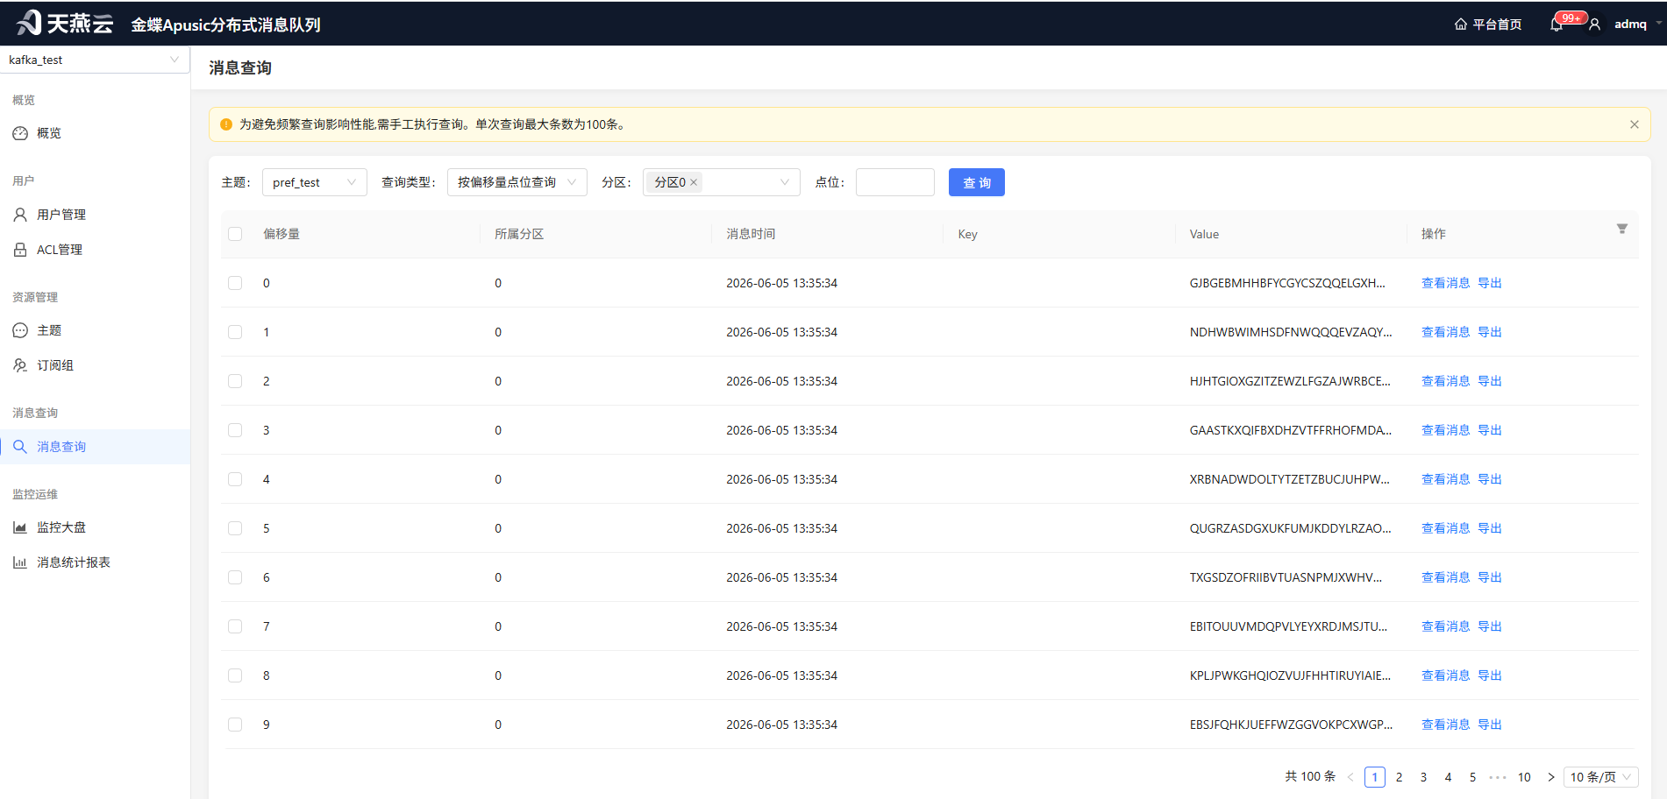This screenshot has width=1667, height=799.
Task: Check the row with offset 3
Action: click(x=235, y=430)
